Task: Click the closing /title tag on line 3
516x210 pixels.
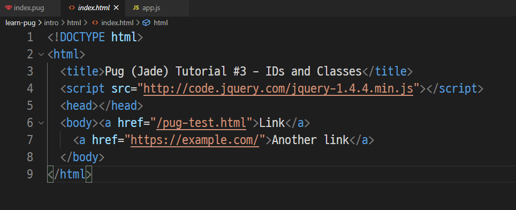Action: pos(387,71)
